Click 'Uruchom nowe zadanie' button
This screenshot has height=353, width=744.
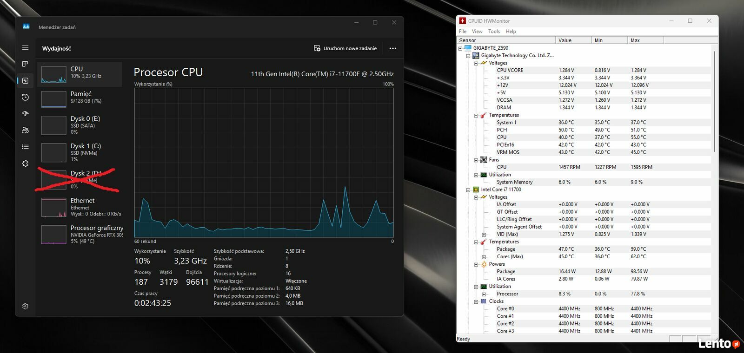[345, 48]
